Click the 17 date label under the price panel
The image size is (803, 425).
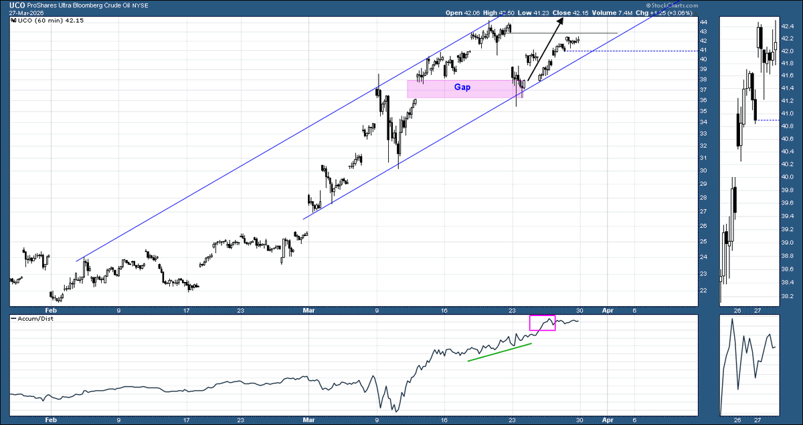point(186,310)
